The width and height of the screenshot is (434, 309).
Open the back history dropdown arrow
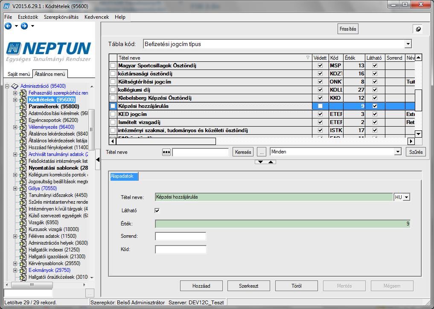click(x=16, y=26)
